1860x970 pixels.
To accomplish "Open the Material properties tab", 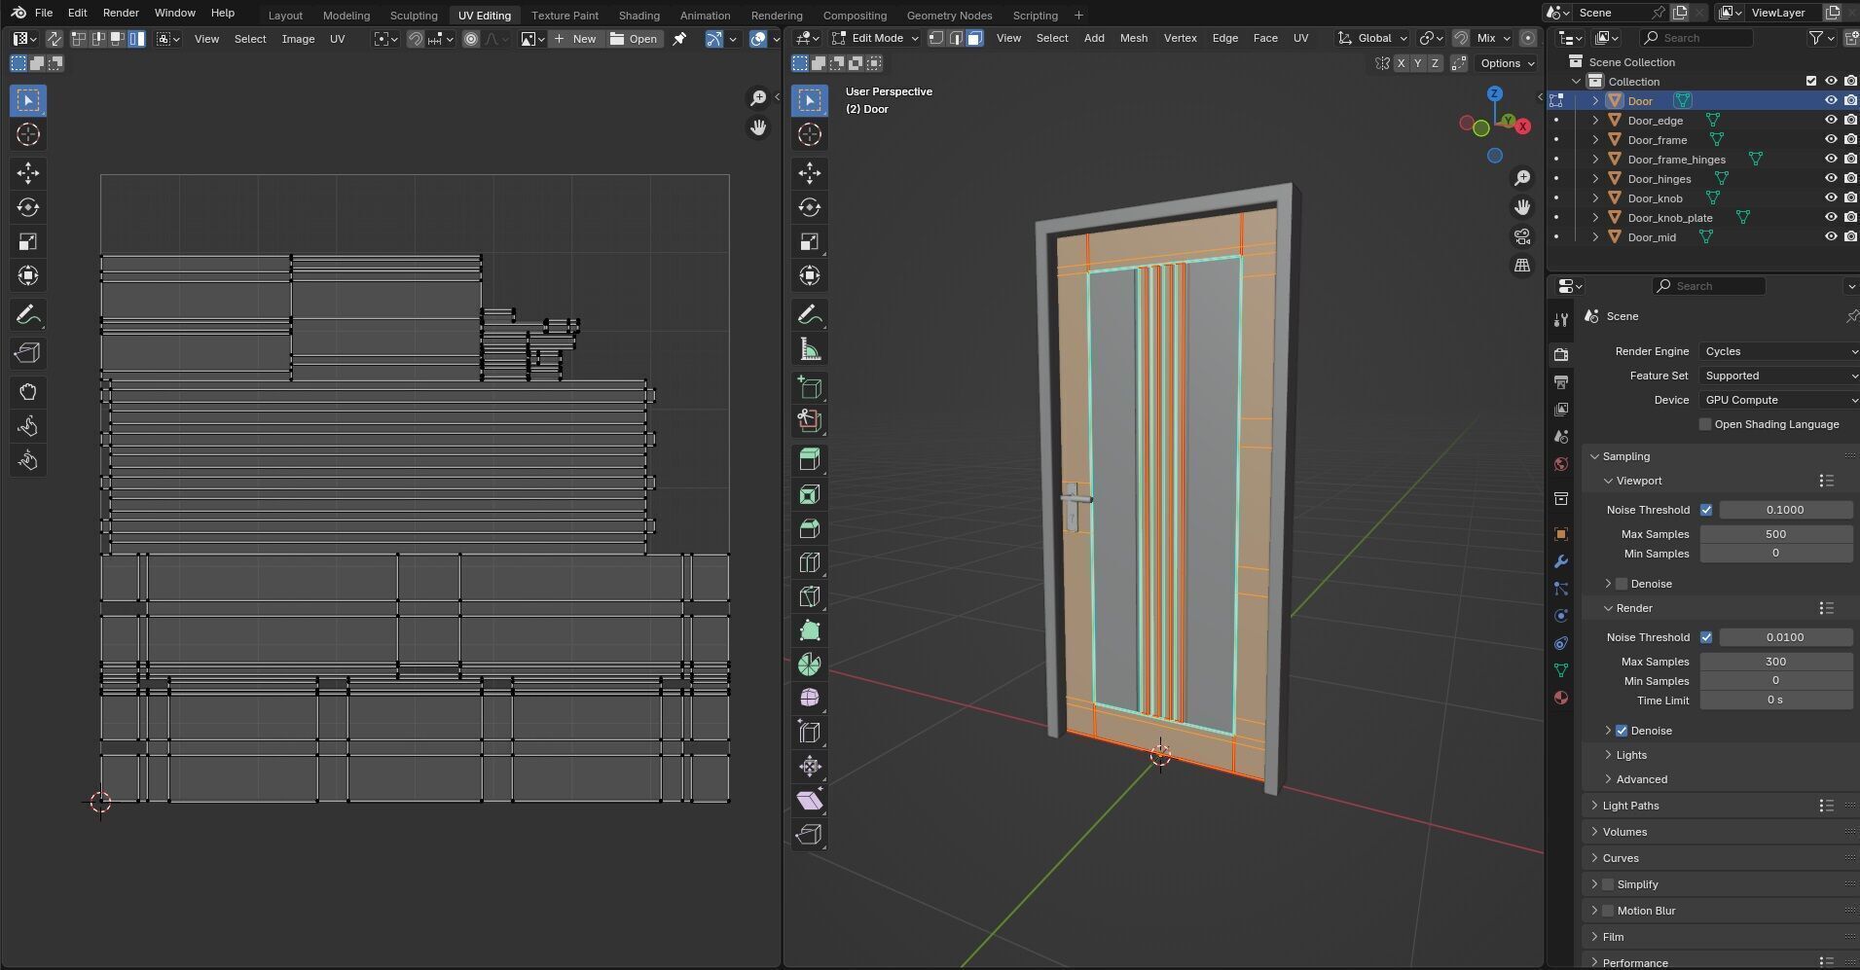I will click(1561, 697).
